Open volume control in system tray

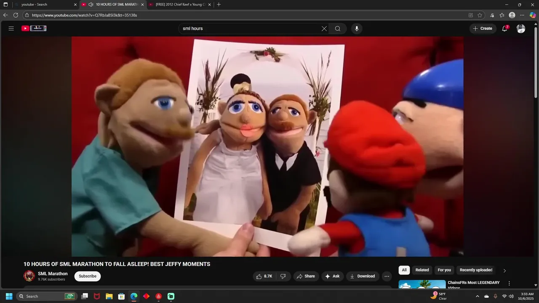coord(511,296)
